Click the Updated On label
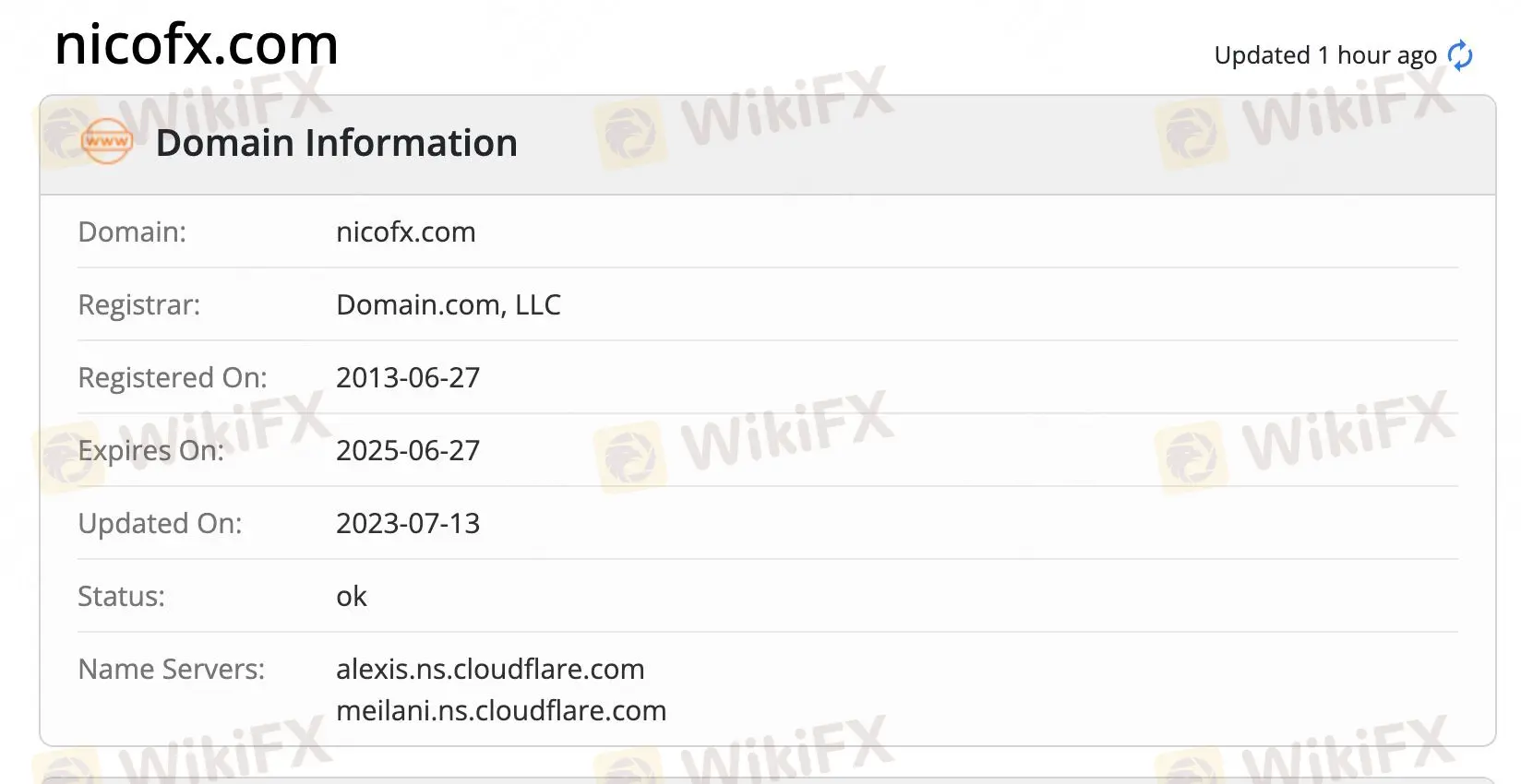1521x784 pixels. pyautogui.click(x=160, y=523)
